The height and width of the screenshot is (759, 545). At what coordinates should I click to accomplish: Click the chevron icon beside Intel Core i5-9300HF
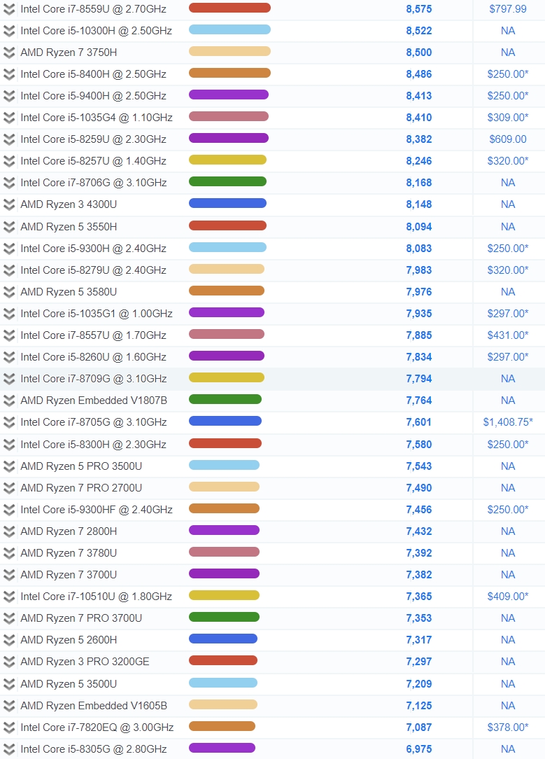click(x=9, y=510)
